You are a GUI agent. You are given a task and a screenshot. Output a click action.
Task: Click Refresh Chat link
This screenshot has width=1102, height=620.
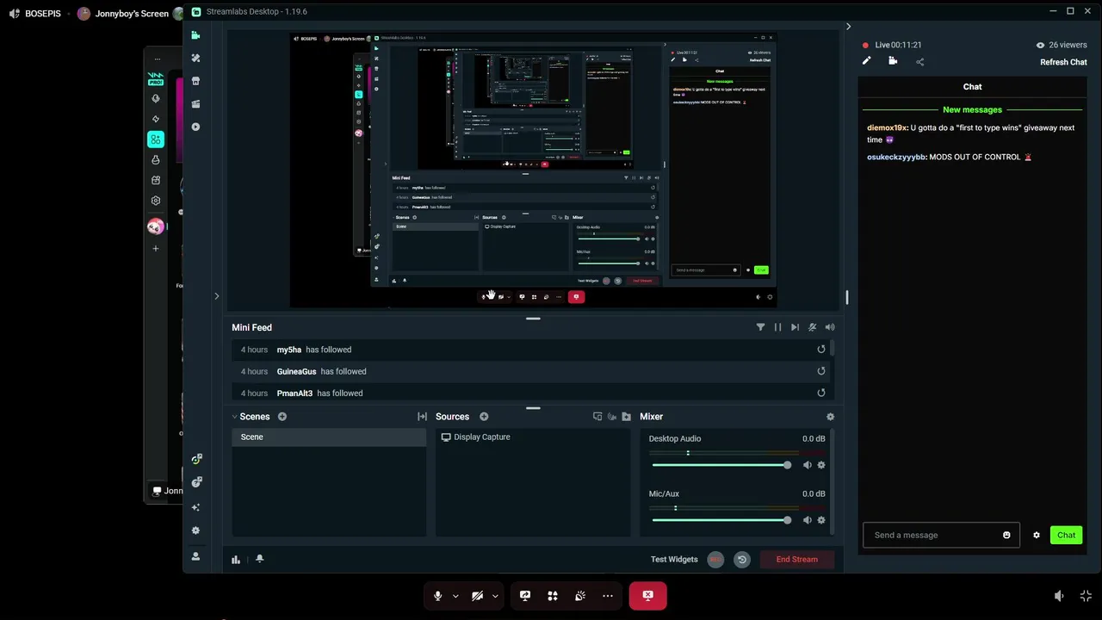(1063, 62)
